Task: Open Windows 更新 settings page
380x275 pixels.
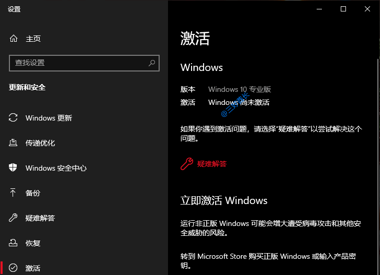Action: [x=49, y=118]
